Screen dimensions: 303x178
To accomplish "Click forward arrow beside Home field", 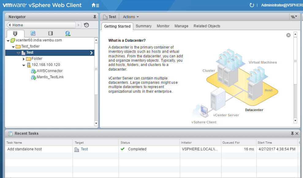I will (x=78, y=25).
